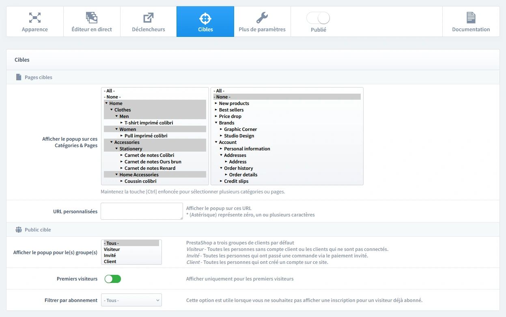The width and height of the screenshot is (506, 317).
Task: Click inside the URL personnalisées field
Action: 141,211
